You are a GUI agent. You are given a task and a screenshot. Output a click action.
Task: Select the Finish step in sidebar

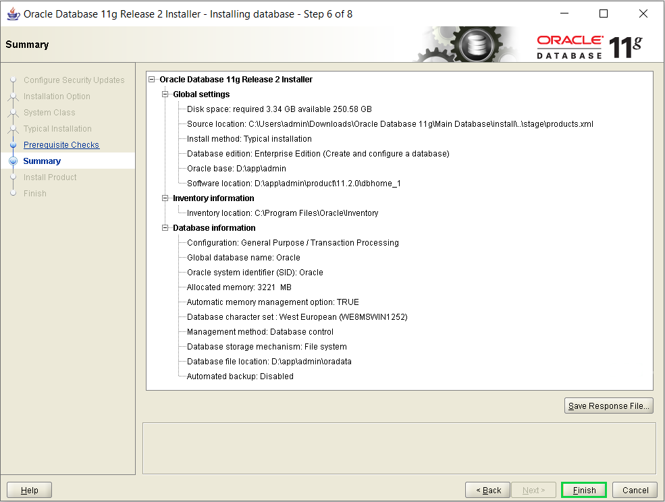click(x=35, y=194)
